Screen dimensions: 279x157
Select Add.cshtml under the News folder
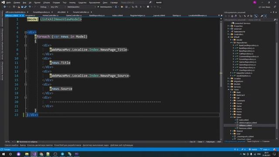click(x=244, y=120)
